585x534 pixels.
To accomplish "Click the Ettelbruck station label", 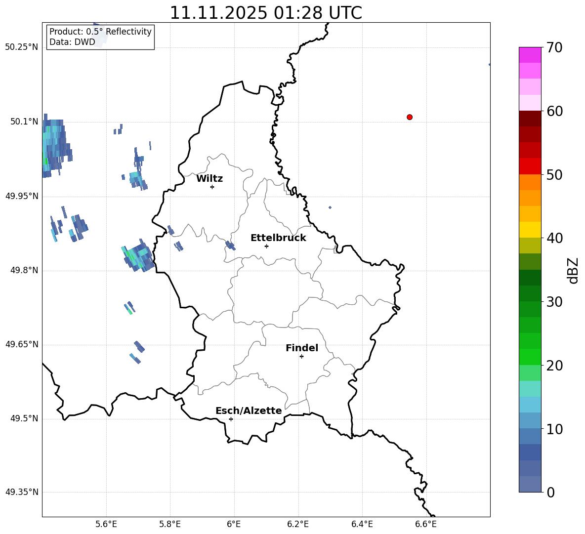I will click(278, 238).
